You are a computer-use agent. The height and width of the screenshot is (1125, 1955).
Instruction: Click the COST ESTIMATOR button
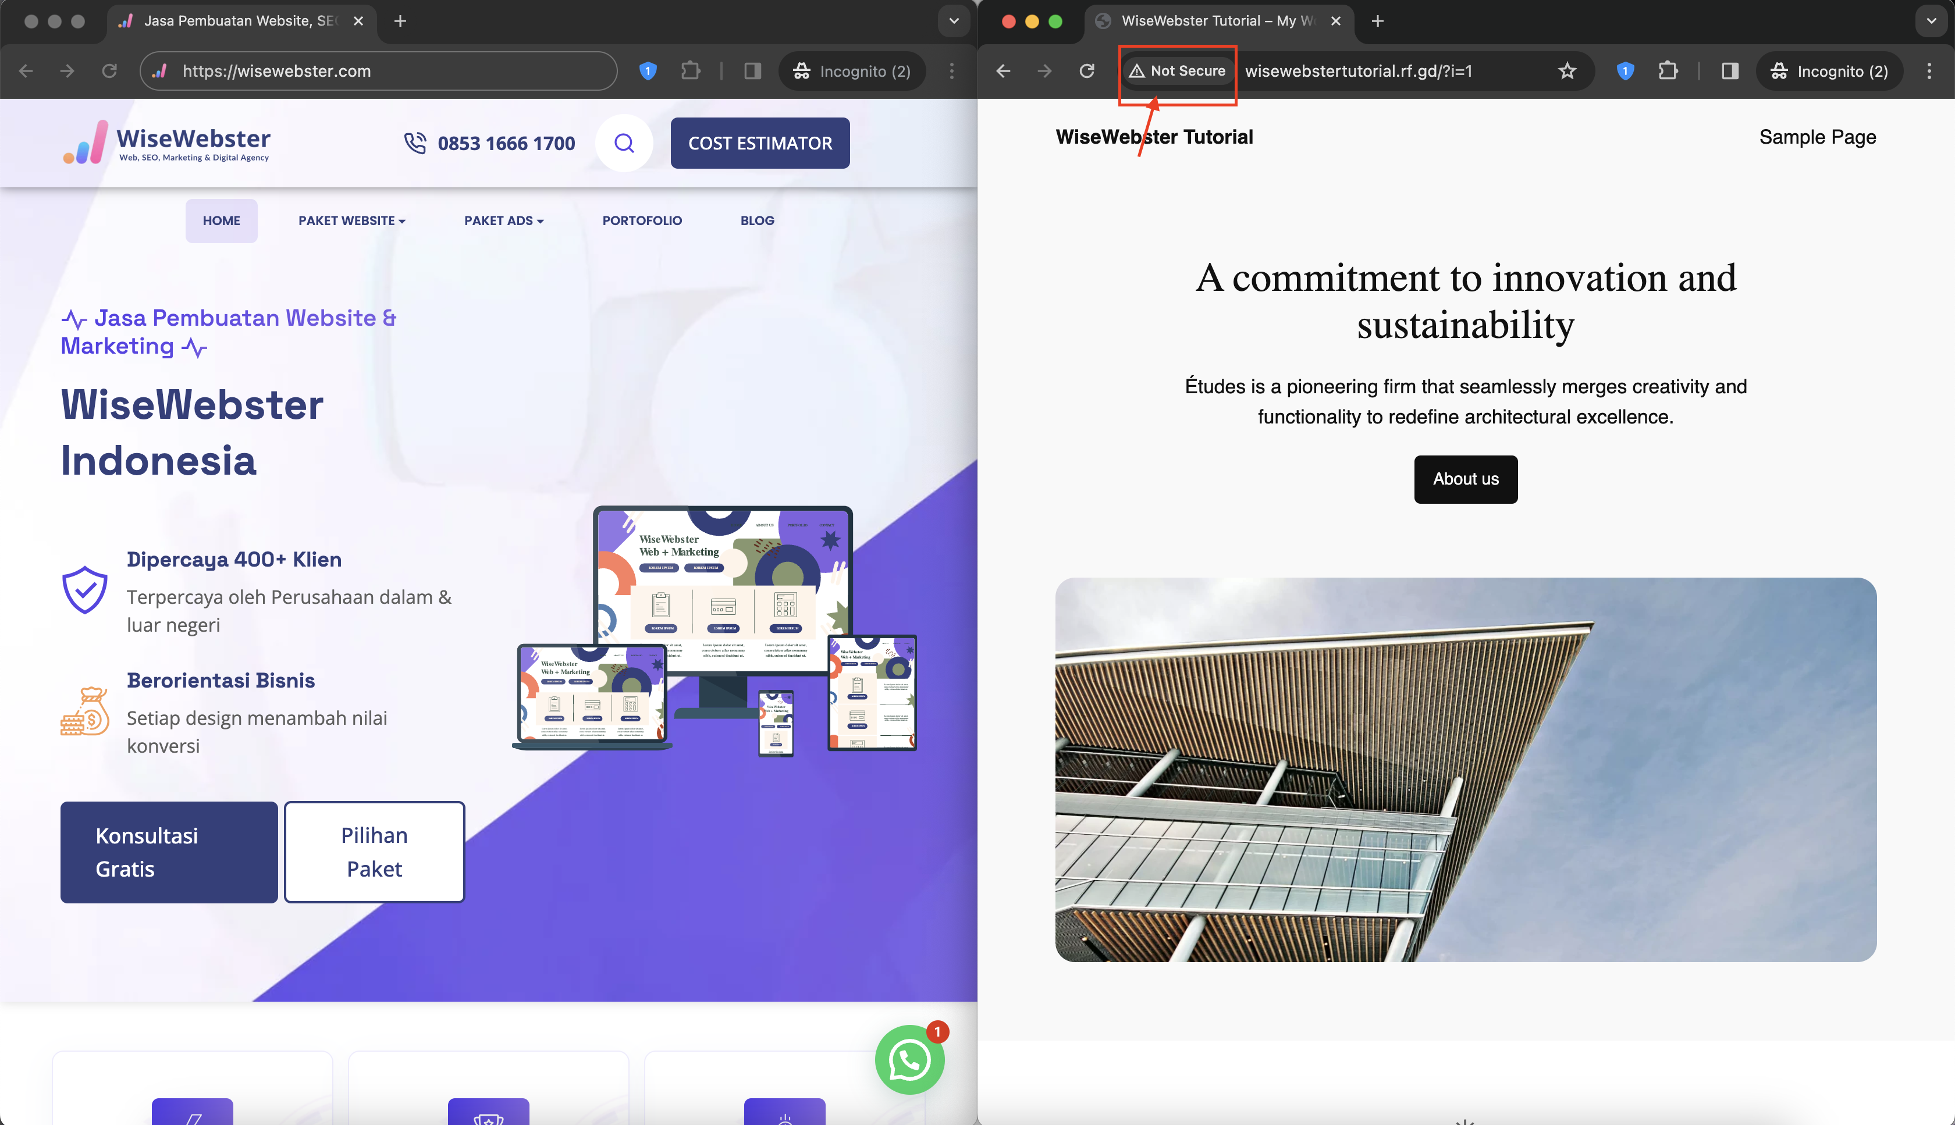pos(759,143)
